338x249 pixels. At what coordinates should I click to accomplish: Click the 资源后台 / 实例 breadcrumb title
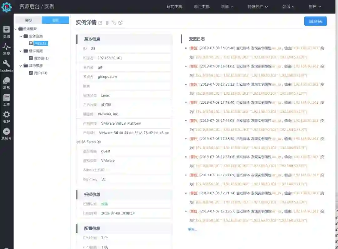pyautogui.click(x=37, y=7)
